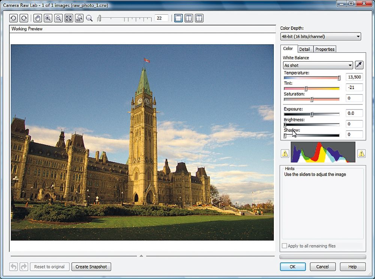Screen dimensions: 375x279
Task: Expand the snapshot panel arrow below preview
Action: tap(141, 256)
